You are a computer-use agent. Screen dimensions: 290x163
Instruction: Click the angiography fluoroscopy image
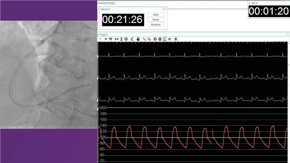tap(49, 74)
